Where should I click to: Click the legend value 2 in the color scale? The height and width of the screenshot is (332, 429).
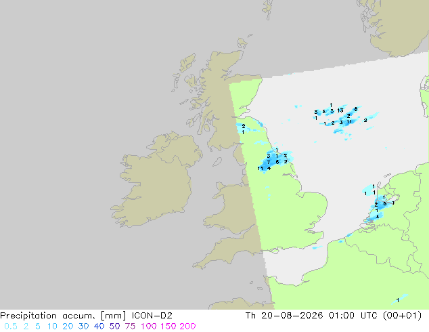coord(26,327)
